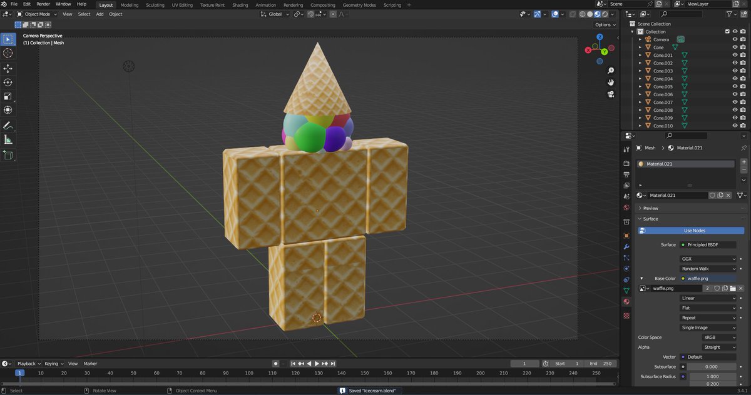Viewport: 751px width, 395px height.
Task: Open the Texture properties tab
Action: pyautogui.click(x=626, y=316)
